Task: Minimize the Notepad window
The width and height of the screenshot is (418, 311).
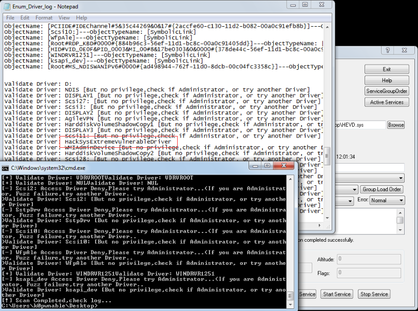Action: [293, 5]
